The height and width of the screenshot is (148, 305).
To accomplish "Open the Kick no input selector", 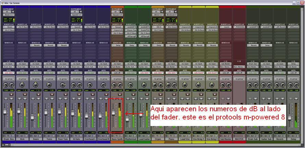I will pyautogui.click(x=22, y=64).
